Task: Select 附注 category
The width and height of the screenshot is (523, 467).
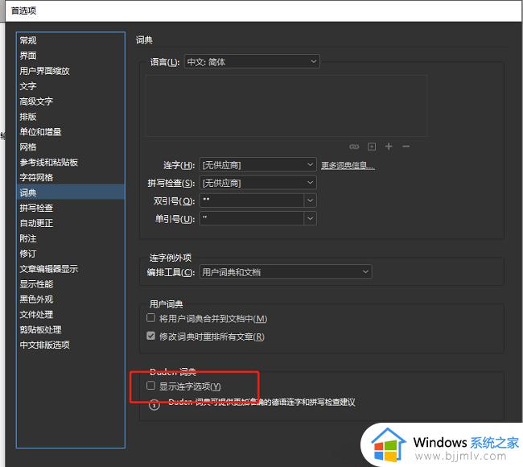Action: 70,238
